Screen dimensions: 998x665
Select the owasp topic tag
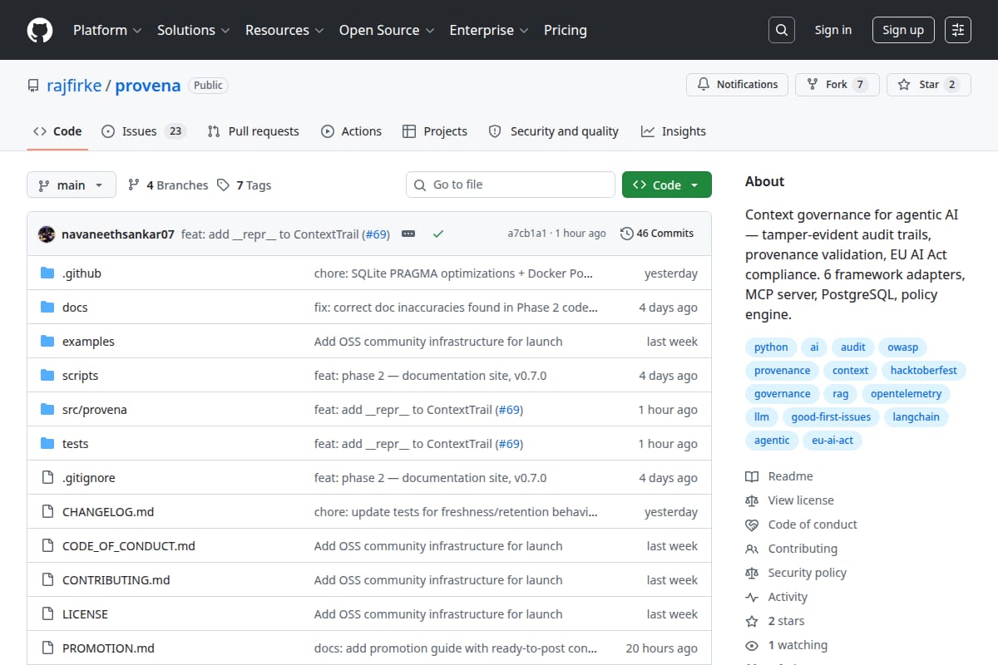(902, 347)
